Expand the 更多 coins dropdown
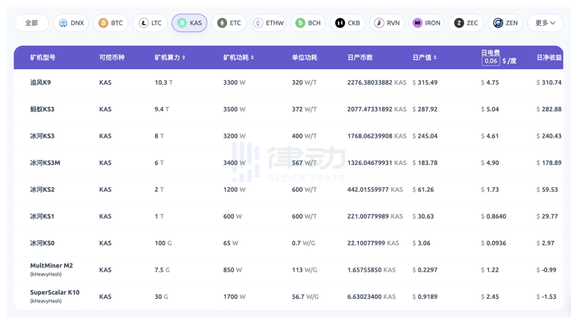Screen dimensions: 577x325 pos(545,23)
